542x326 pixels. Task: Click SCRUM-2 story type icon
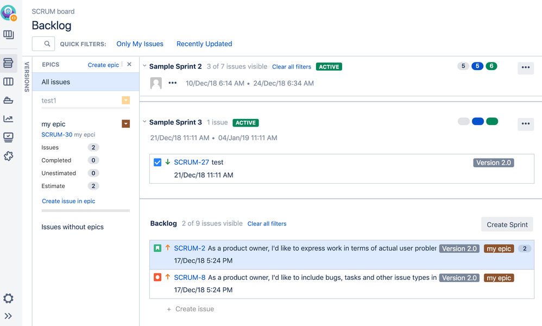click(157, 248)
